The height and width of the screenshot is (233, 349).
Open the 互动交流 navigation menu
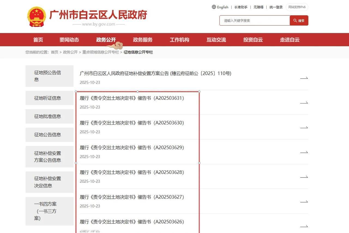coord(216,39)
